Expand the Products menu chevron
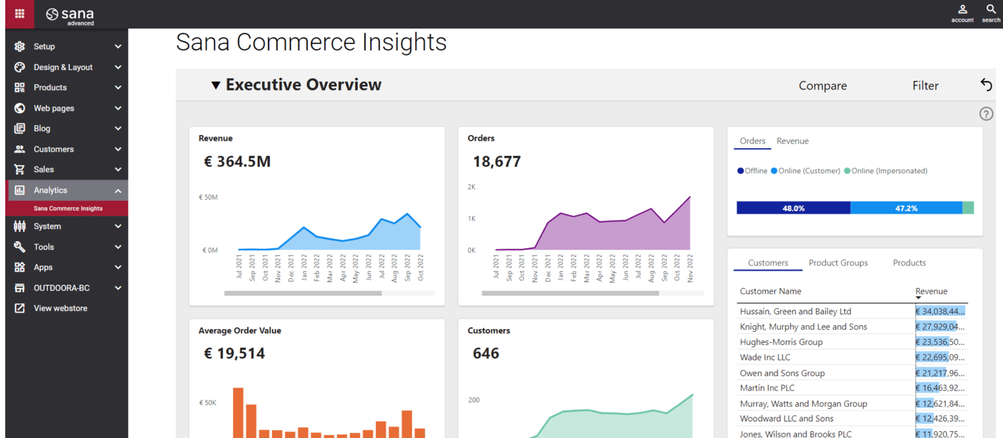The width and height of the screenshot is (1003, 438). point(118,88)
